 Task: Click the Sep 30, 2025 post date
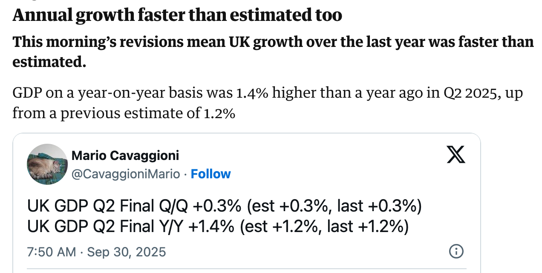(x=127, y=252)
